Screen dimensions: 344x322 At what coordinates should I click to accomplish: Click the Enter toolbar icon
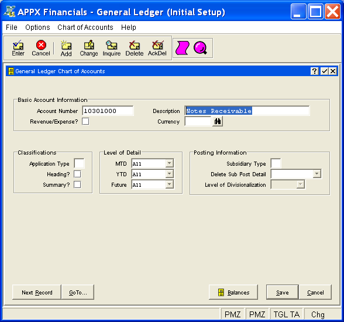pos(18,48)
